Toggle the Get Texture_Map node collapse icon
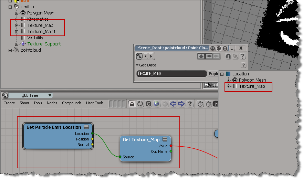303x179 pixels. [165, 139]
